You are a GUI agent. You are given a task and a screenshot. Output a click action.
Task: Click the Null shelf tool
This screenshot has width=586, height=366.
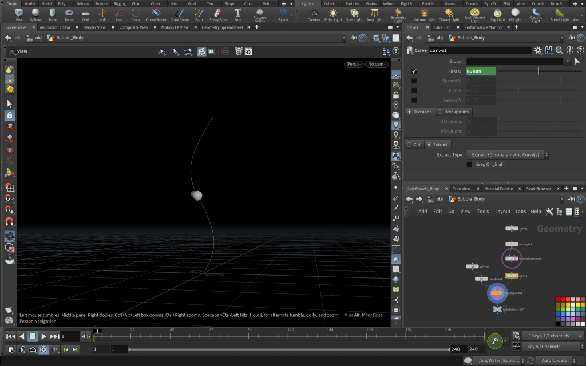[x=102, y=15]
